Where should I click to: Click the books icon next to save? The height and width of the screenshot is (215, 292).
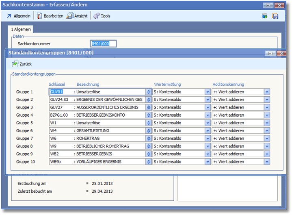click(265, 16)
